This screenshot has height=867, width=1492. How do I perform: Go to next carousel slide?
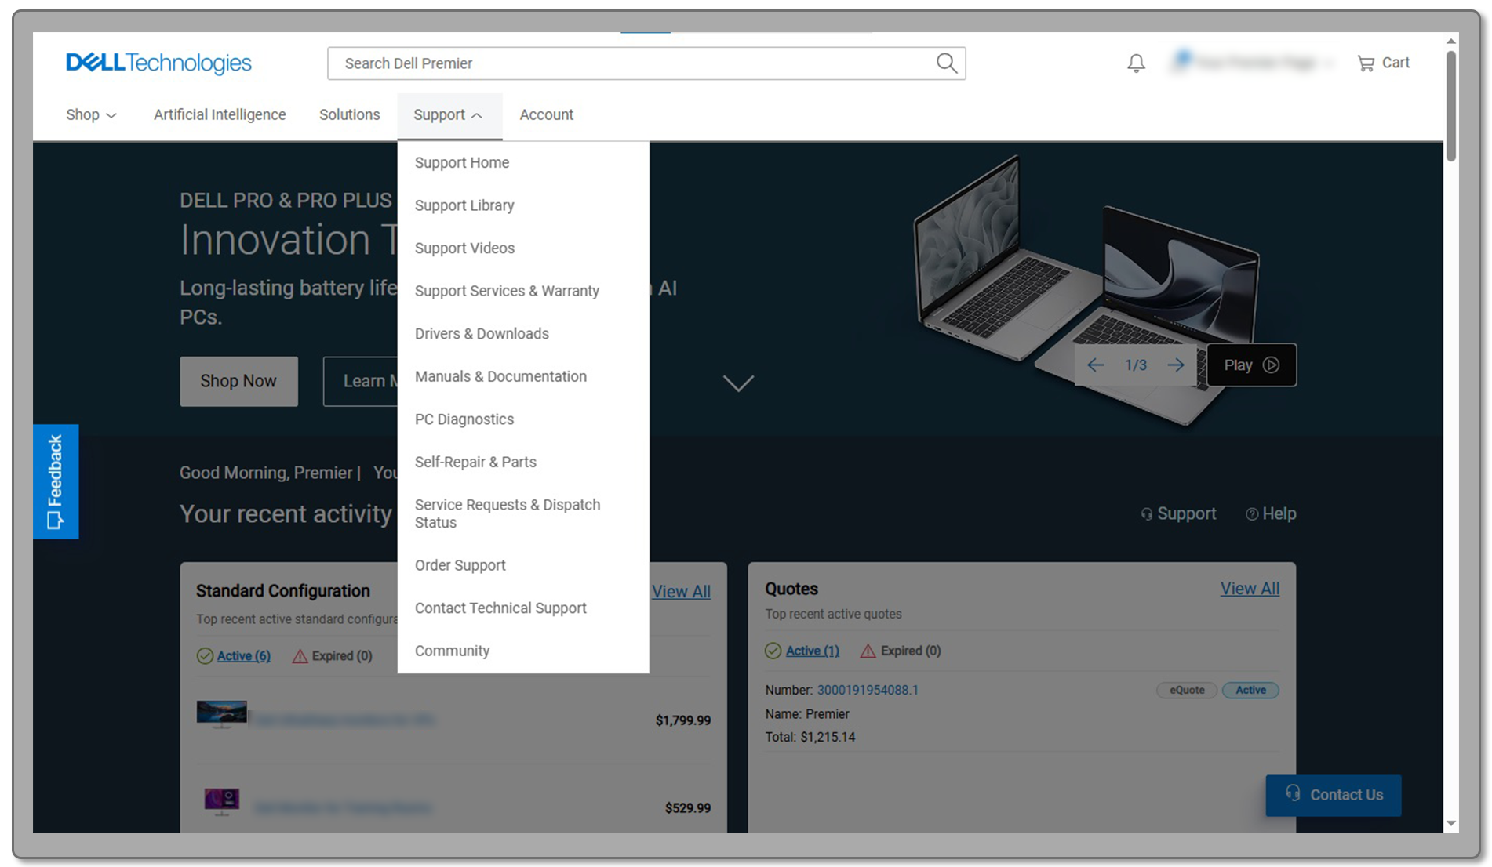[x=1175, y=365]
